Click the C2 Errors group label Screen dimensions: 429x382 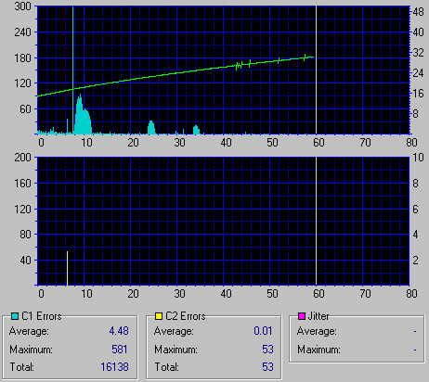click(x=186, y=316)
